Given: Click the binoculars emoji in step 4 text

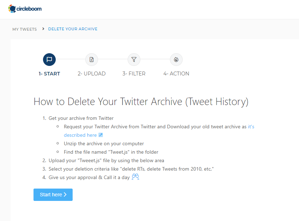Looking at the screenshot, I should coord(135,176).
